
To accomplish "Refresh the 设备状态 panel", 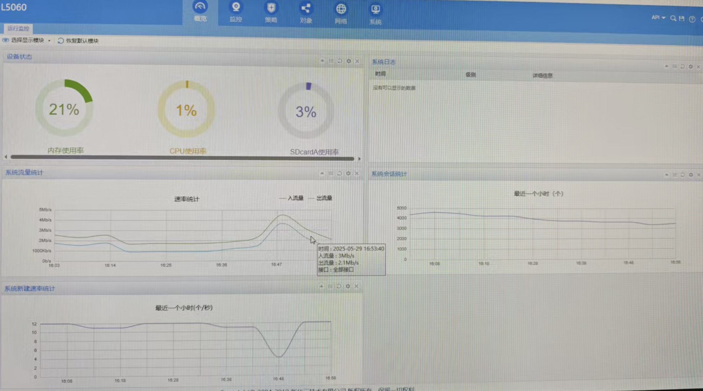I will [340, 61].
